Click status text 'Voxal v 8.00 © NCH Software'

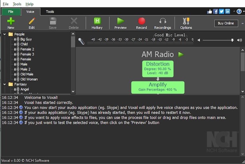[25, 160]
